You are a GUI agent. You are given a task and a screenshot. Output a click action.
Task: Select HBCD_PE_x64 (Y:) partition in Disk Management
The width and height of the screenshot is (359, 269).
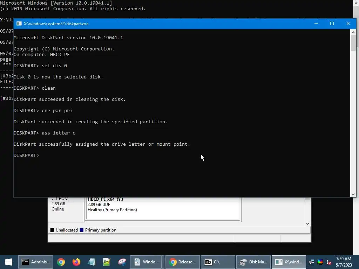tap(163, 208)
